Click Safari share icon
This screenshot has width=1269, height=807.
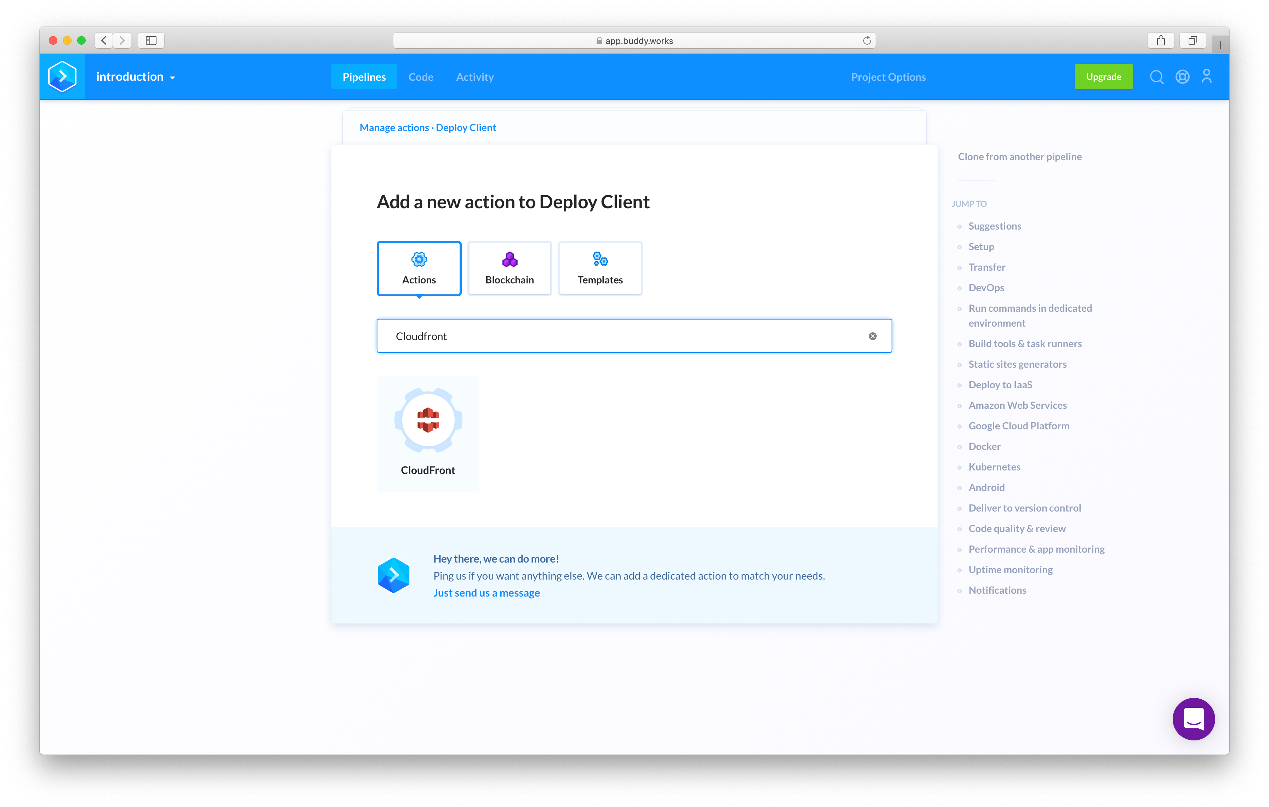[x=1160, y=41]
